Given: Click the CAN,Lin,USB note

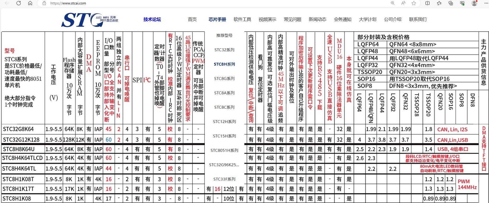Looking at the screenshot, I should 453,140.
